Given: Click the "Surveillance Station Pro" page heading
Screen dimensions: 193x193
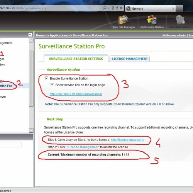Looking at the screenshot, I should [x=72, y=46].
